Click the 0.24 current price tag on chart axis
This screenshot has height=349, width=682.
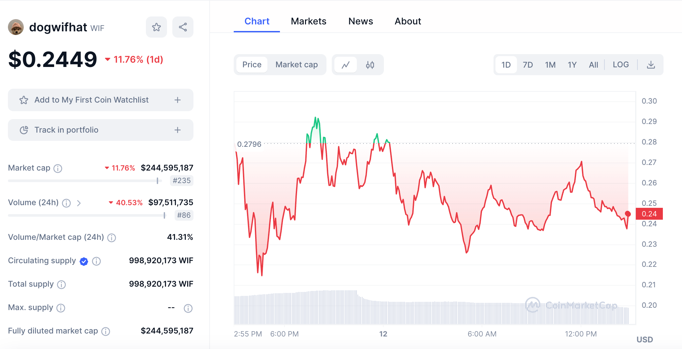[x=649, y=214]
